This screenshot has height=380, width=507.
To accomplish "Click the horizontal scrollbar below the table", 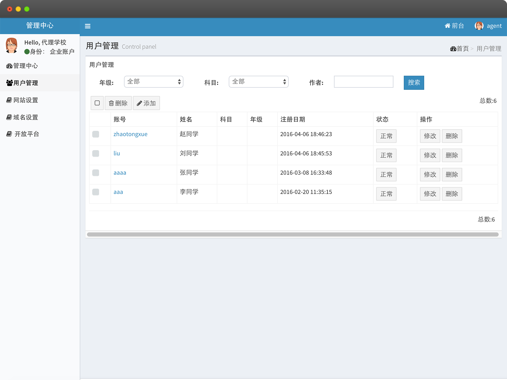I will pos(292,235).
